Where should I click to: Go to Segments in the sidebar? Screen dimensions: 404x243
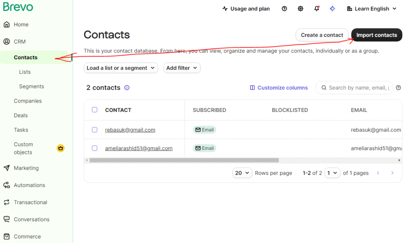(x=32, y=86)
